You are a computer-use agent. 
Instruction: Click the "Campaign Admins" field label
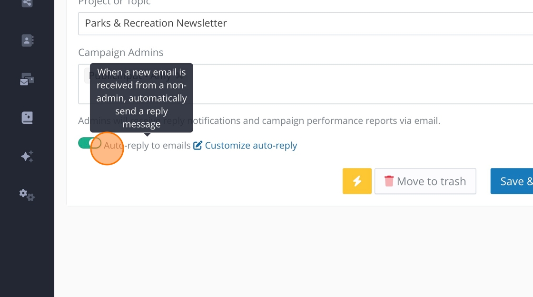click(x=120, y=52)
